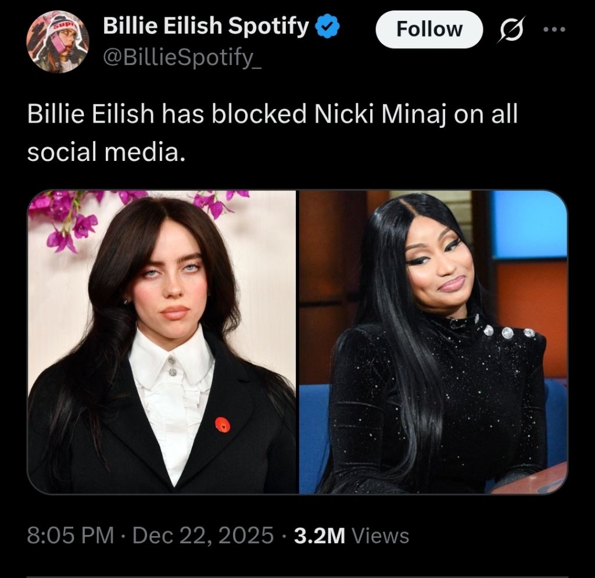Open the Billie Eilish Spotify profile avatar
Screen dimensions: 595x578
click(x=58, y=42)
